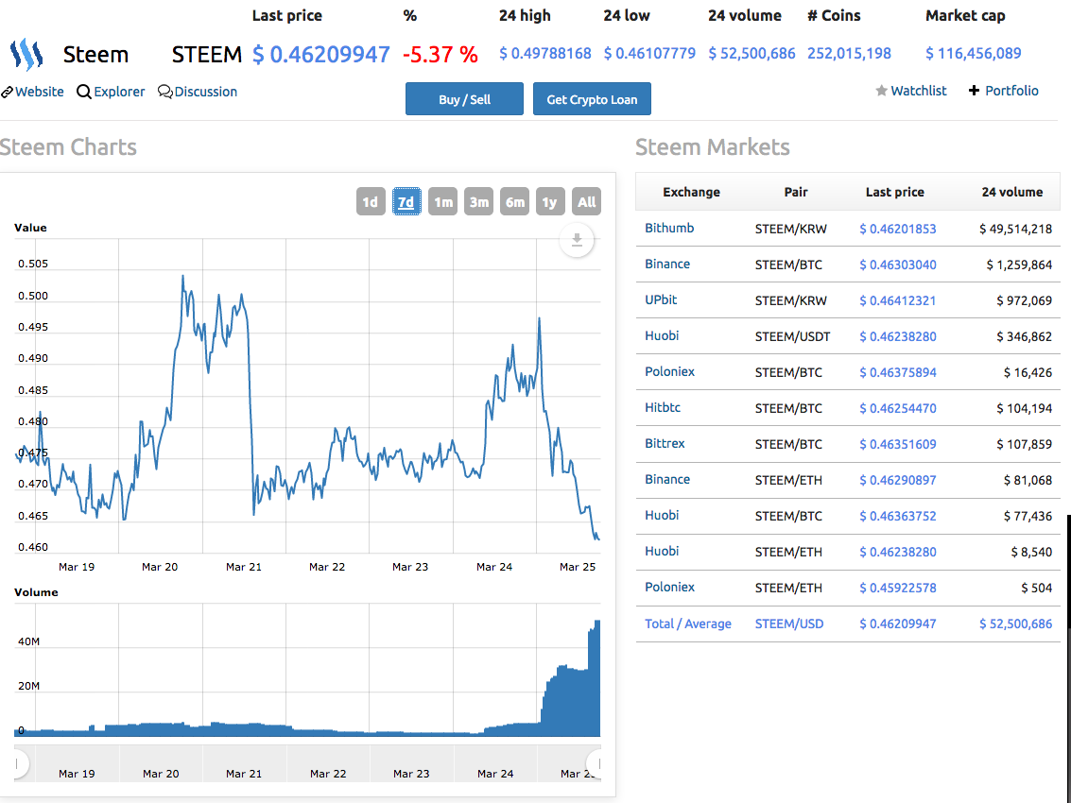
Task: Click the Total / Average link
Action: (688, 624)
